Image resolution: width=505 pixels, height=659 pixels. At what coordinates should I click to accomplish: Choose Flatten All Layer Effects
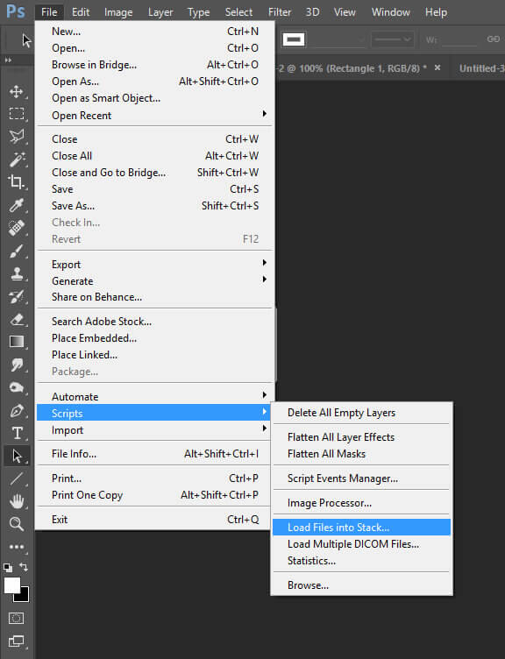361,437
